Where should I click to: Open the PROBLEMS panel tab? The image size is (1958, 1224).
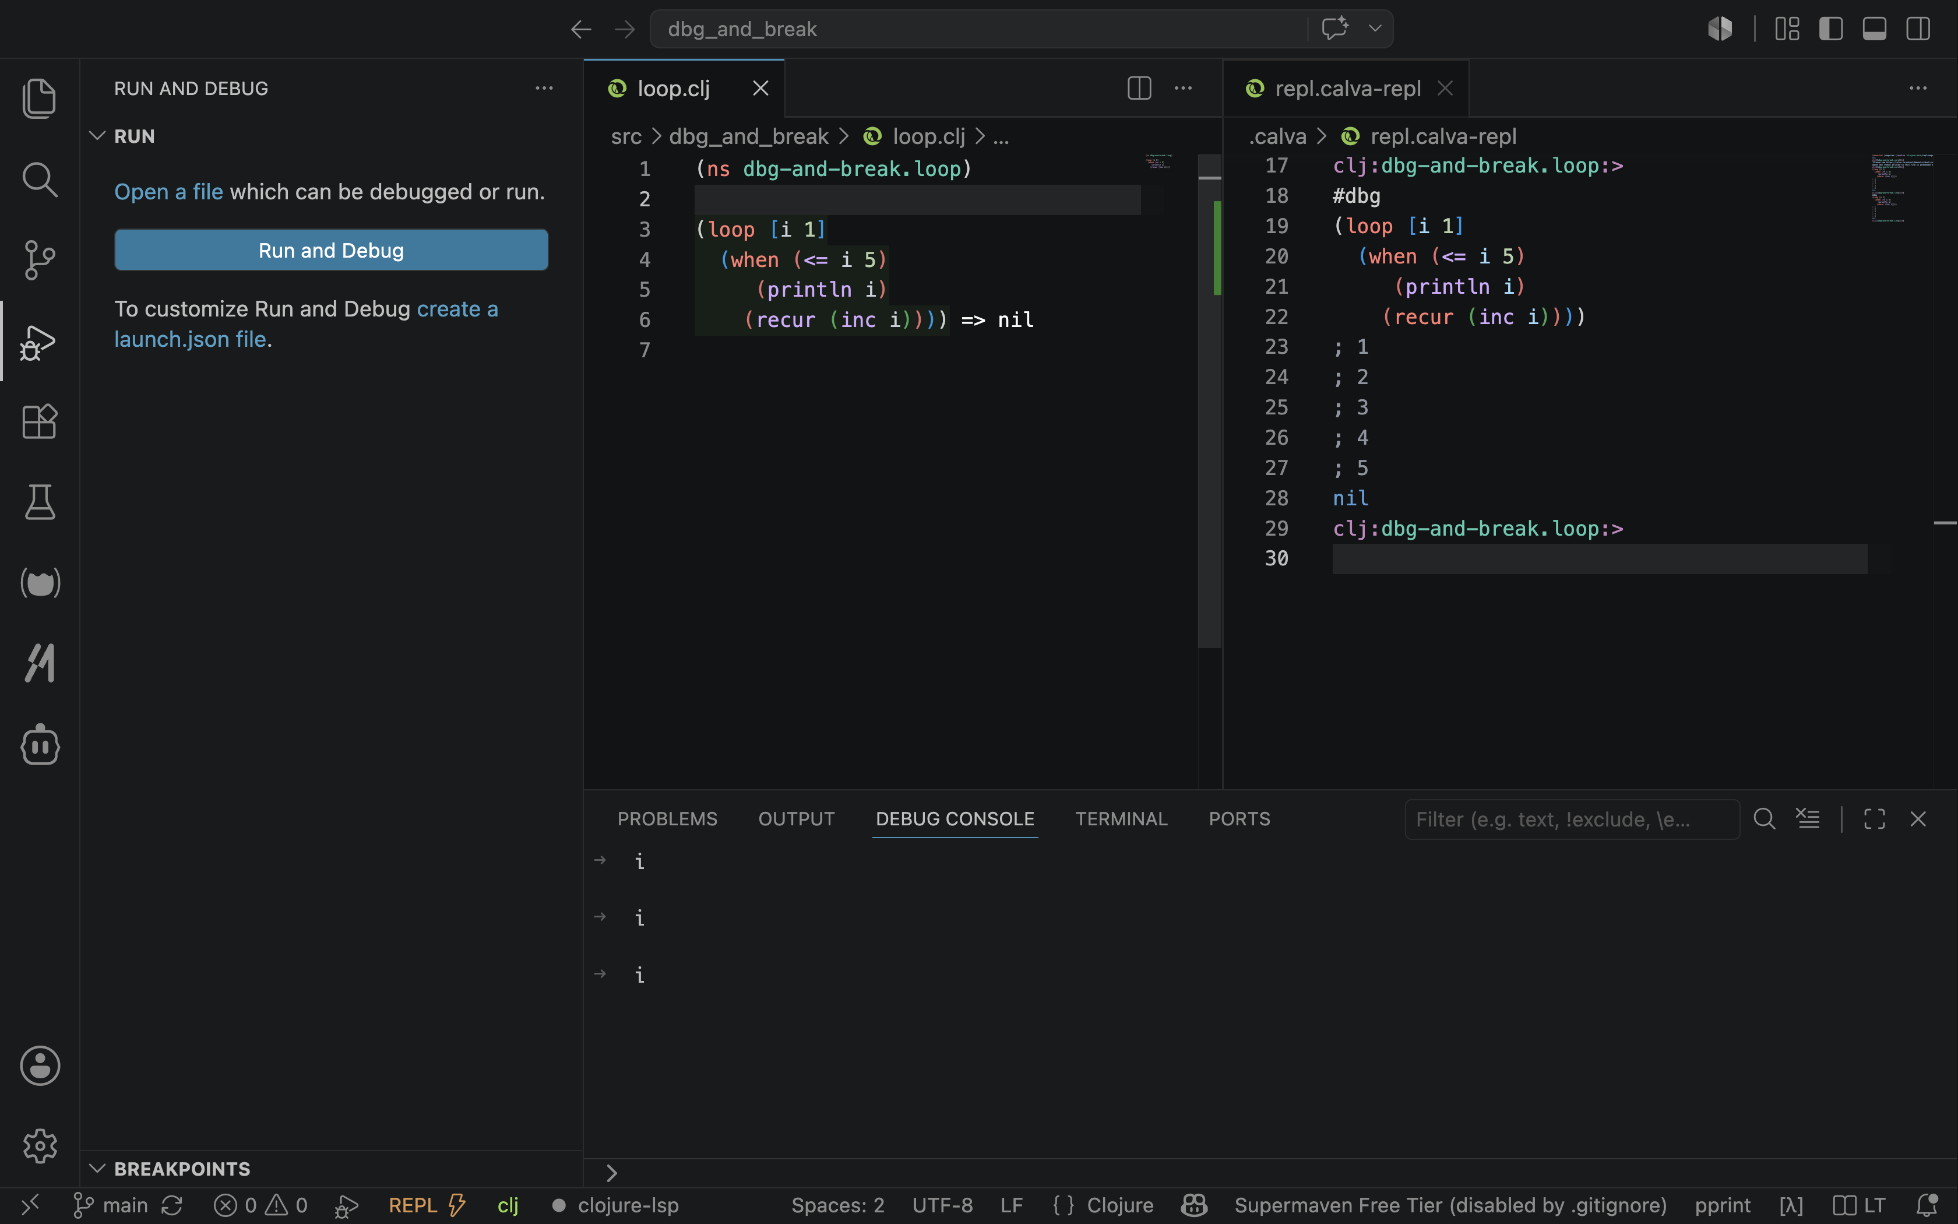point(667,819)
